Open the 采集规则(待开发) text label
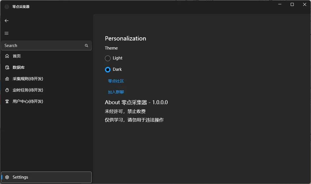This screenshot has height=184, width=311. pos(28,79)
